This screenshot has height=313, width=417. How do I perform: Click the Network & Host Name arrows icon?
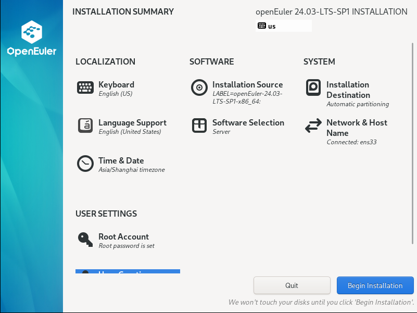(313, 126)
